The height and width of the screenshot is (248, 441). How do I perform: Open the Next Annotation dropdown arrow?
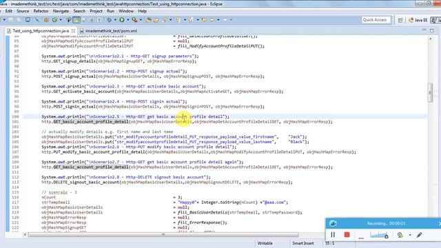(x=185, y=20)
